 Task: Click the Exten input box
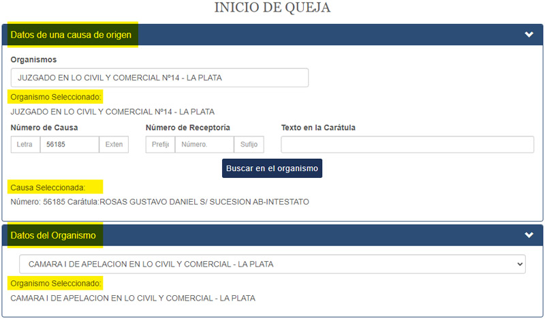point(114,145)
